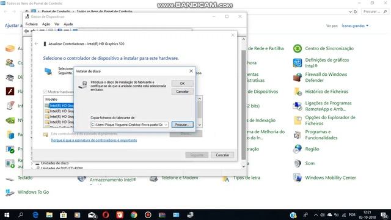The width and height of the screenshot is (391, 220).
Task: Open Windows Mobility Center icon
Action: tap(298, 178)
